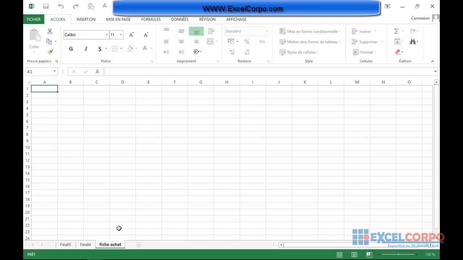Switch to the AFFICHAGE tab
The height and width of the screenshot is (260, 463).
tap(236, 19)
